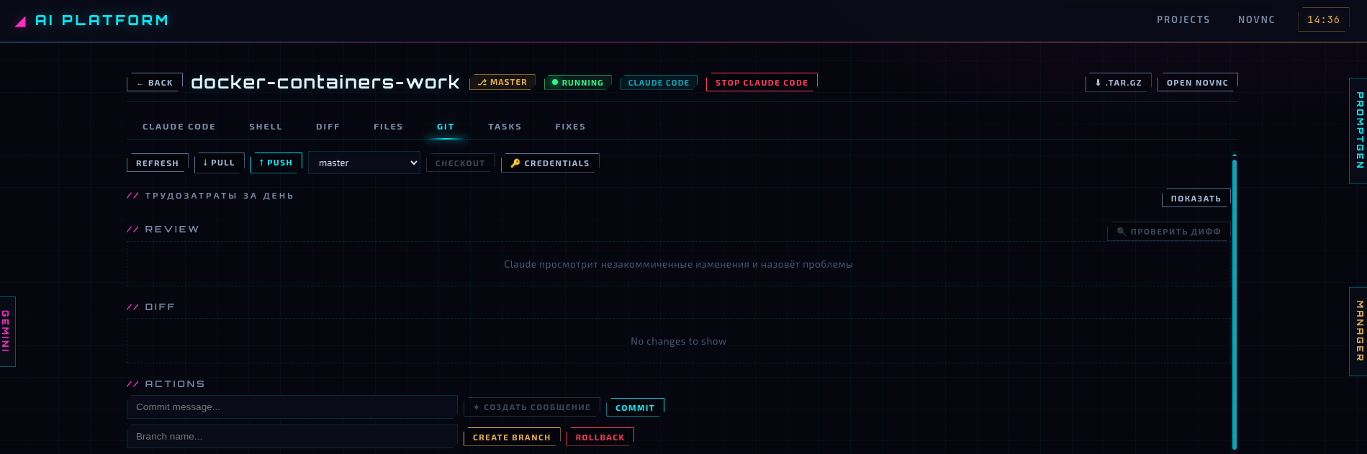Viewport: 1367px width, 454px height.
Task: Open the GEMINI side panel
Action: 7,331
